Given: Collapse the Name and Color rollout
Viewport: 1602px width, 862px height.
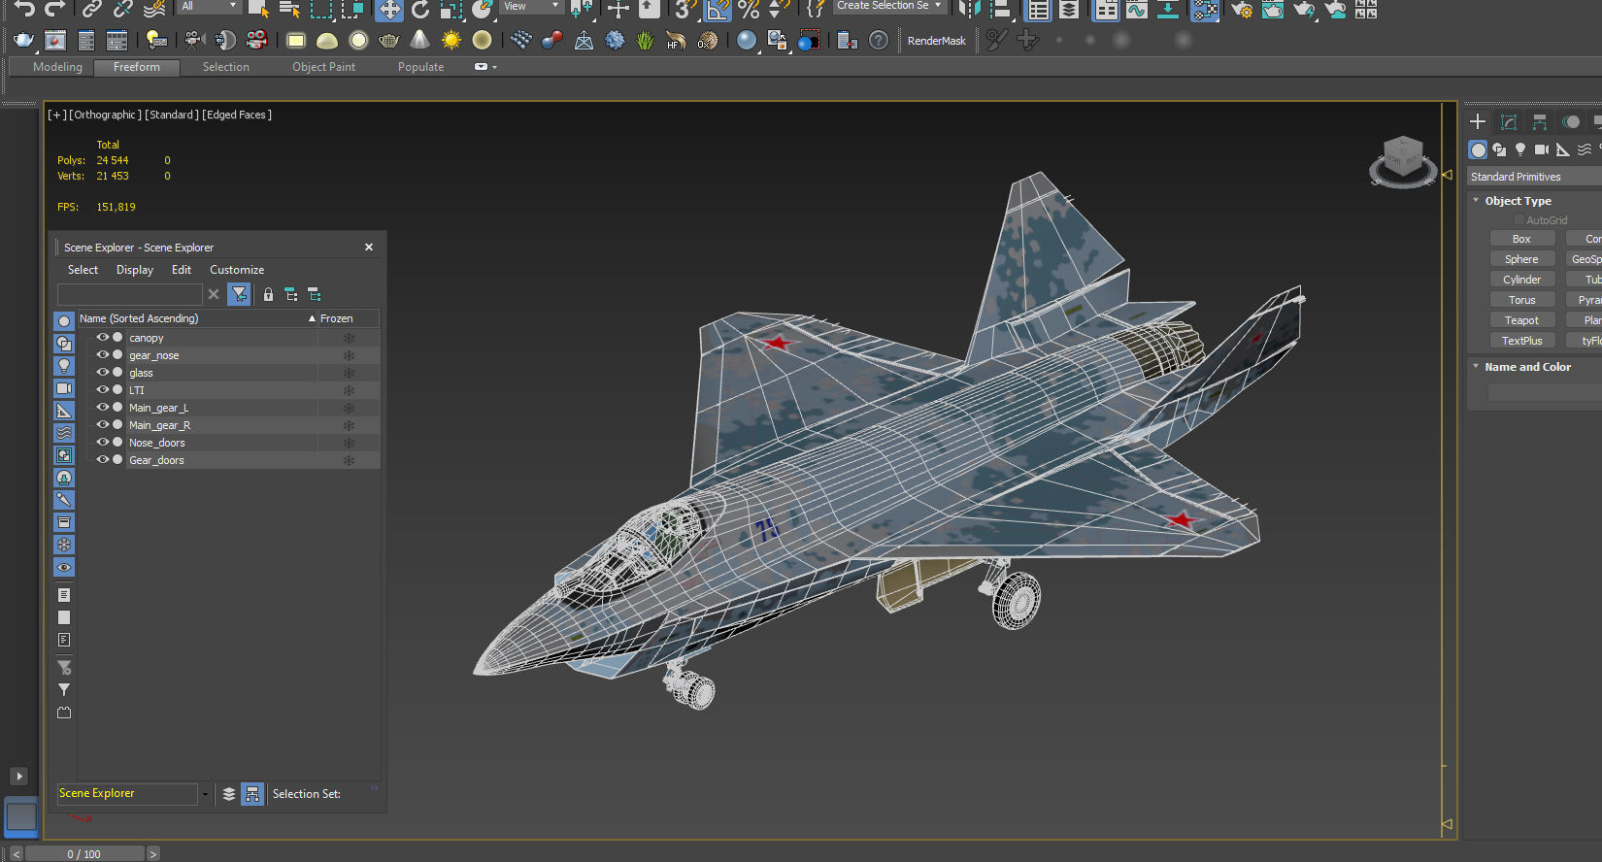Looking at the screenshot, I should (1476, 367).
